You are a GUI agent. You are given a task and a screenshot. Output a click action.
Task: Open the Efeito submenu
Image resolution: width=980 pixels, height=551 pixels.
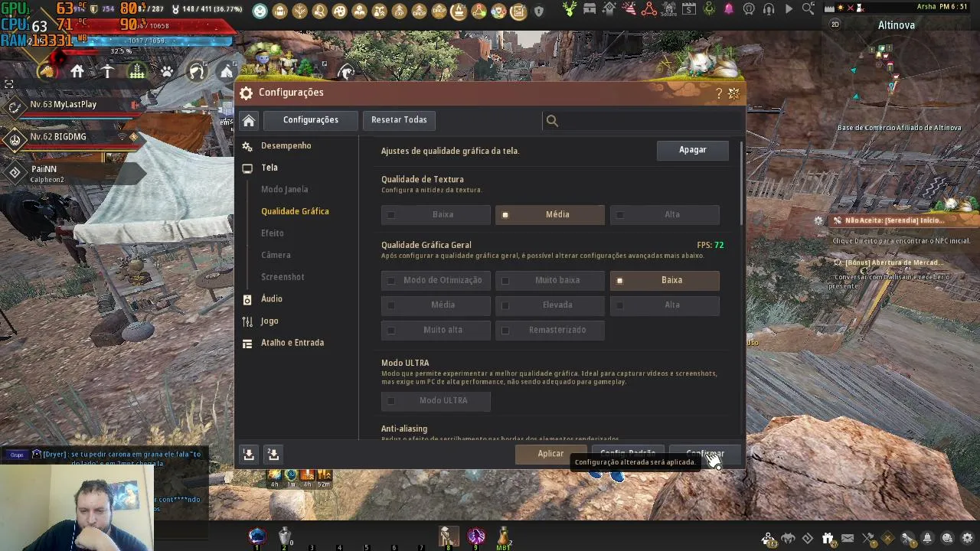click(273, 233)
